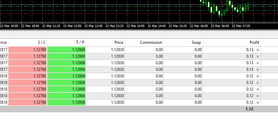Click the X icon on the third order row
The width and height of the screenshot is (278, 135).
pos(258,63)
